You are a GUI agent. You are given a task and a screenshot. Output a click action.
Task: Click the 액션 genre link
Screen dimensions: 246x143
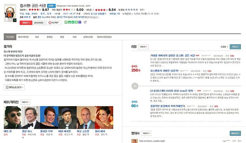point(22,14)
